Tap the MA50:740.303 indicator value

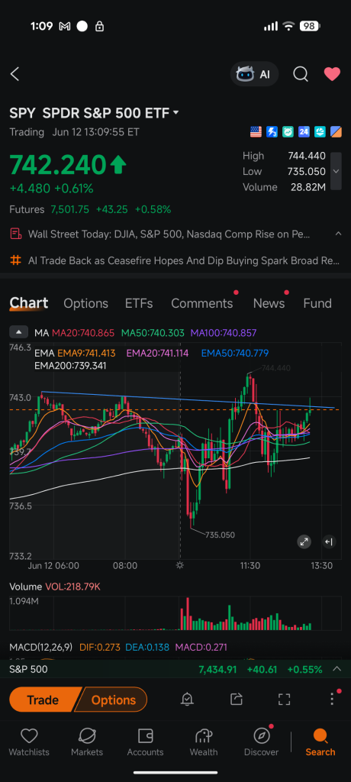point(153,333)
